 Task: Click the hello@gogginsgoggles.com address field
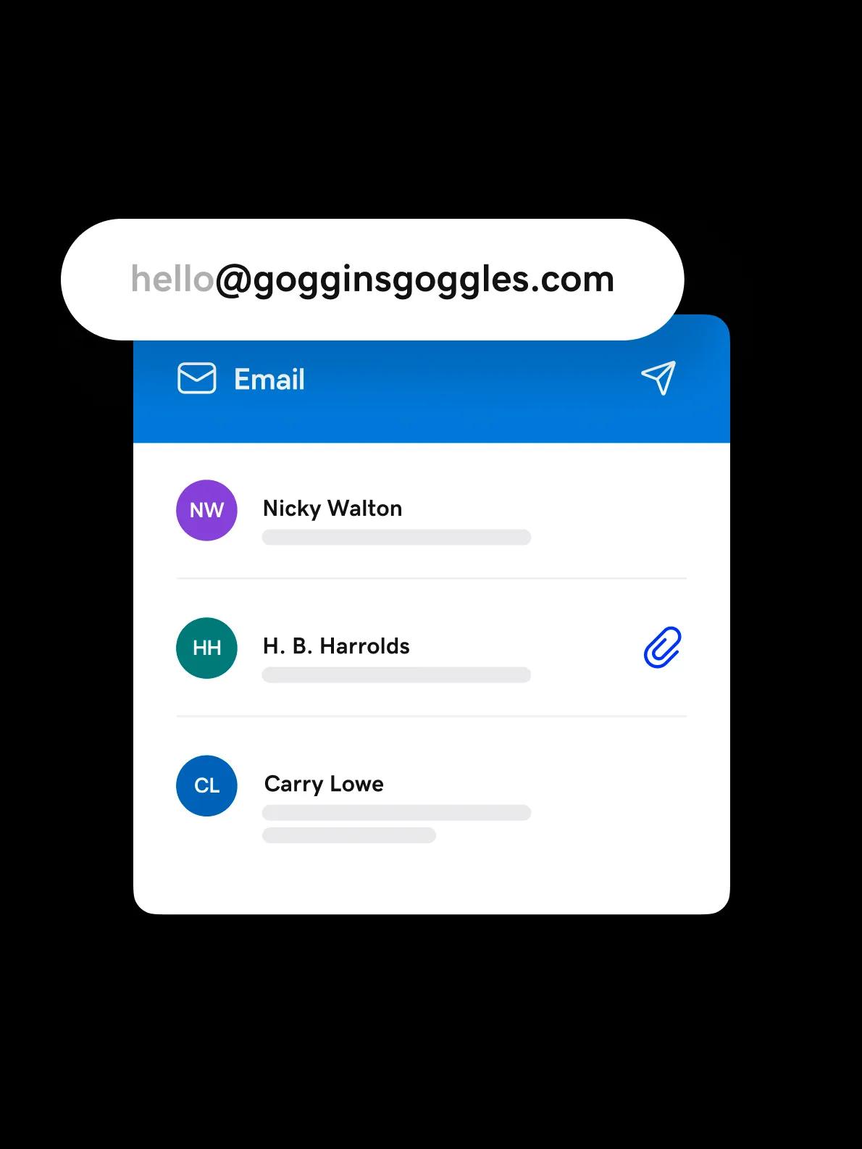coord(372,280)
